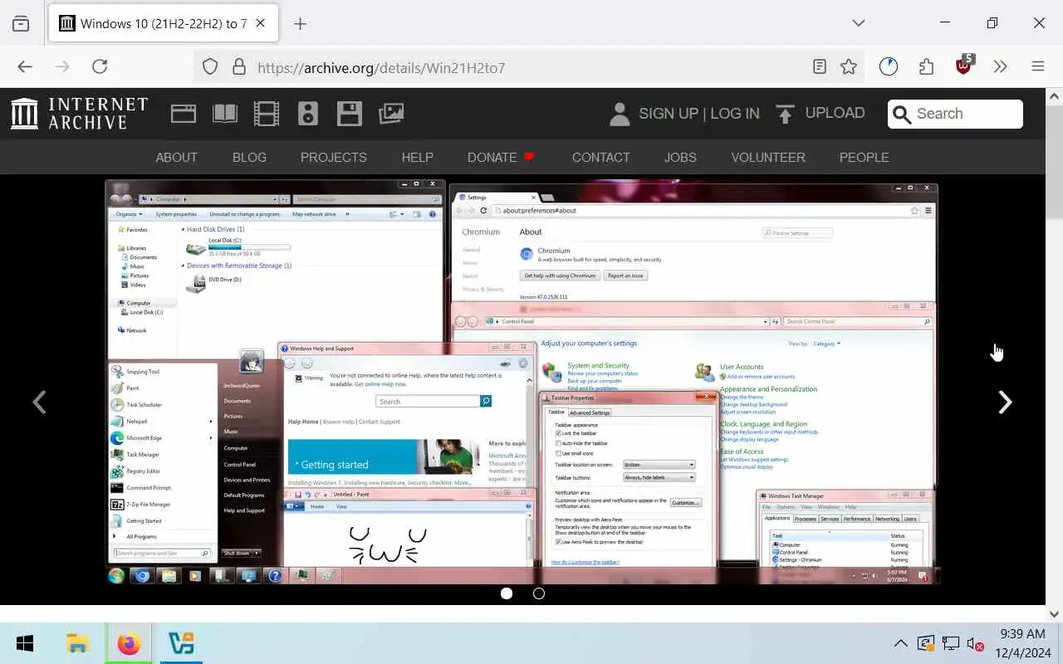Screen dimensions: 1063x664
Task: Click the address bar URL
Action: point(381,68)
